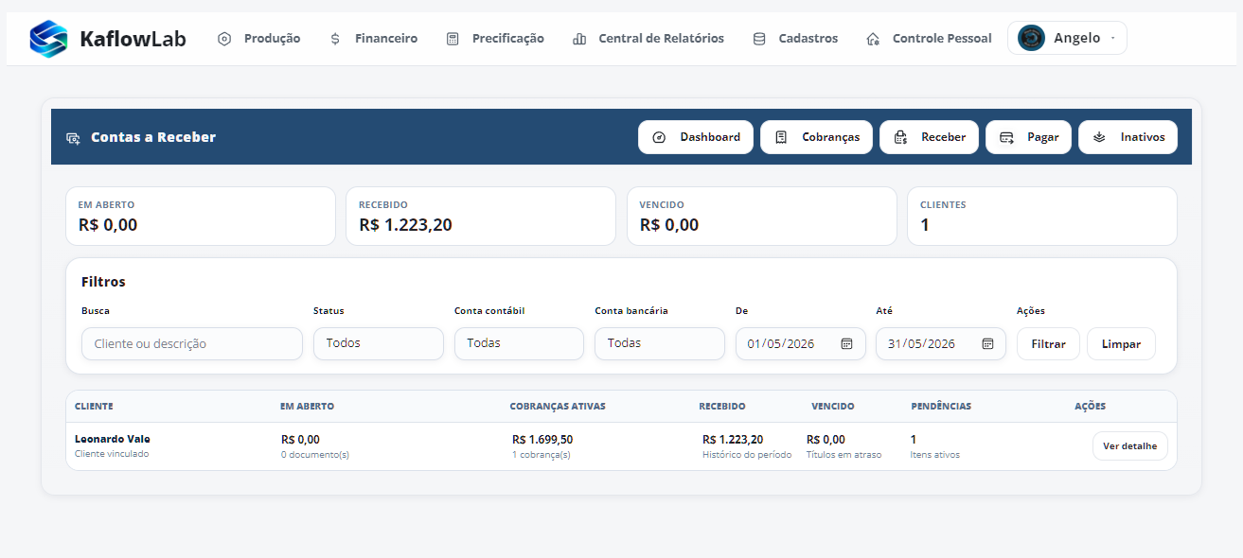Click the Vencido summary card
The image size is (1243, 558).
pos(762,217)
